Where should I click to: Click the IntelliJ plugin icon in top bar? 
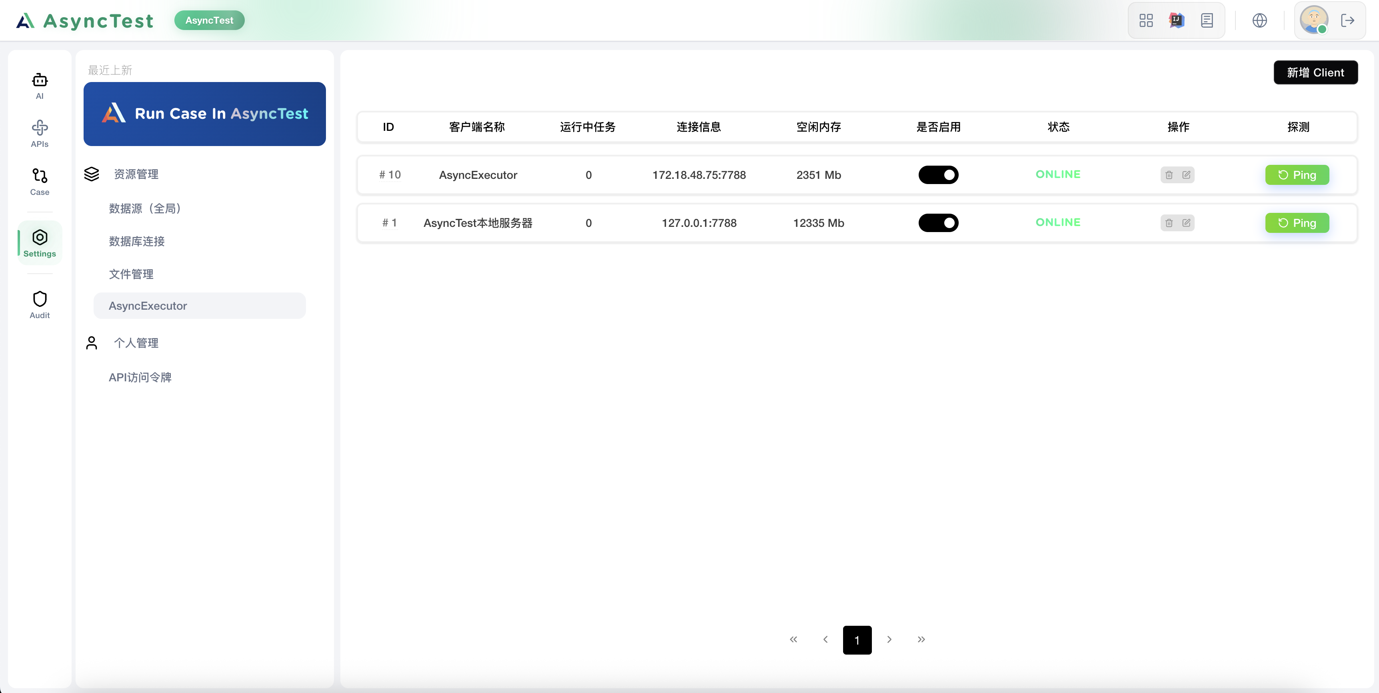pos(1176,20)
